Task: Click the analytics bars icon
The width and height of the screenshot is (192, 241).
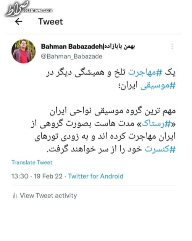Action: point(15,196)
